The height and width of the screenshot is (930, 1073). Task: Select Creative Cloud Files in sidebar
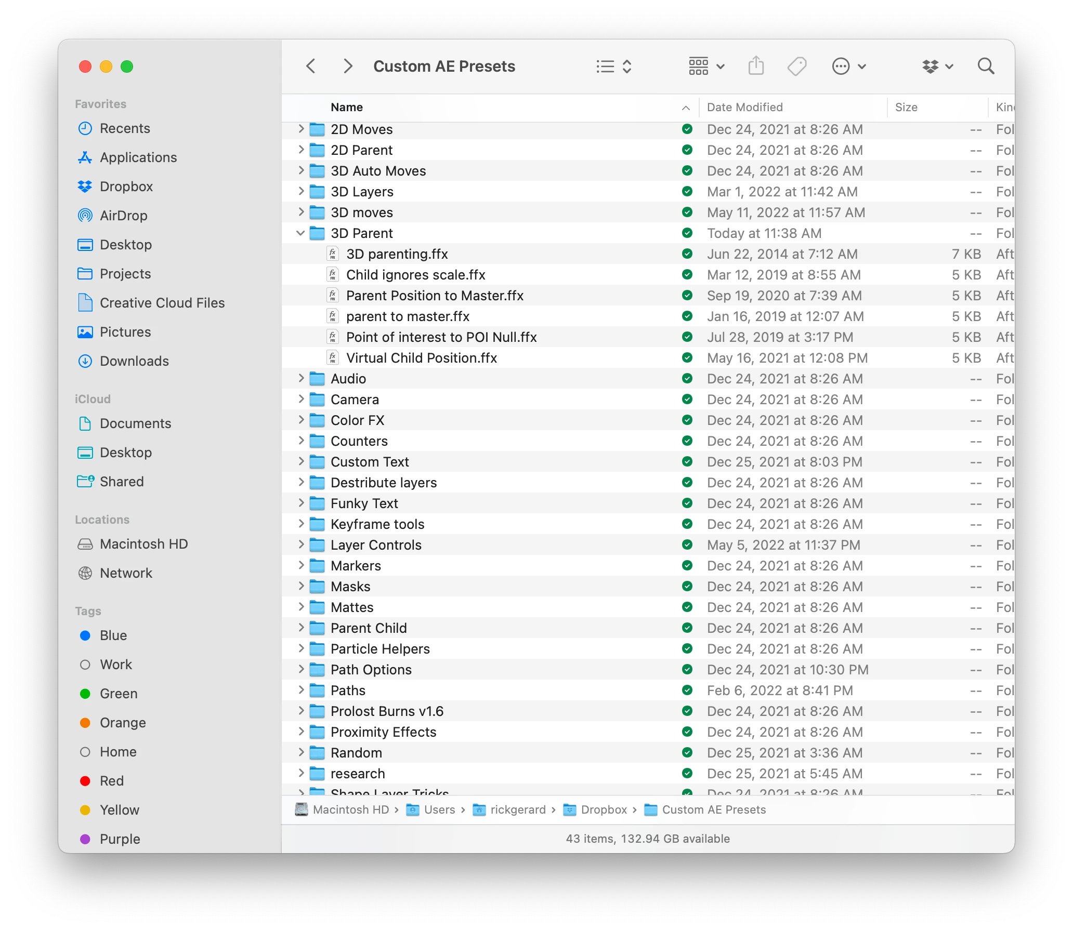point(162,303)
